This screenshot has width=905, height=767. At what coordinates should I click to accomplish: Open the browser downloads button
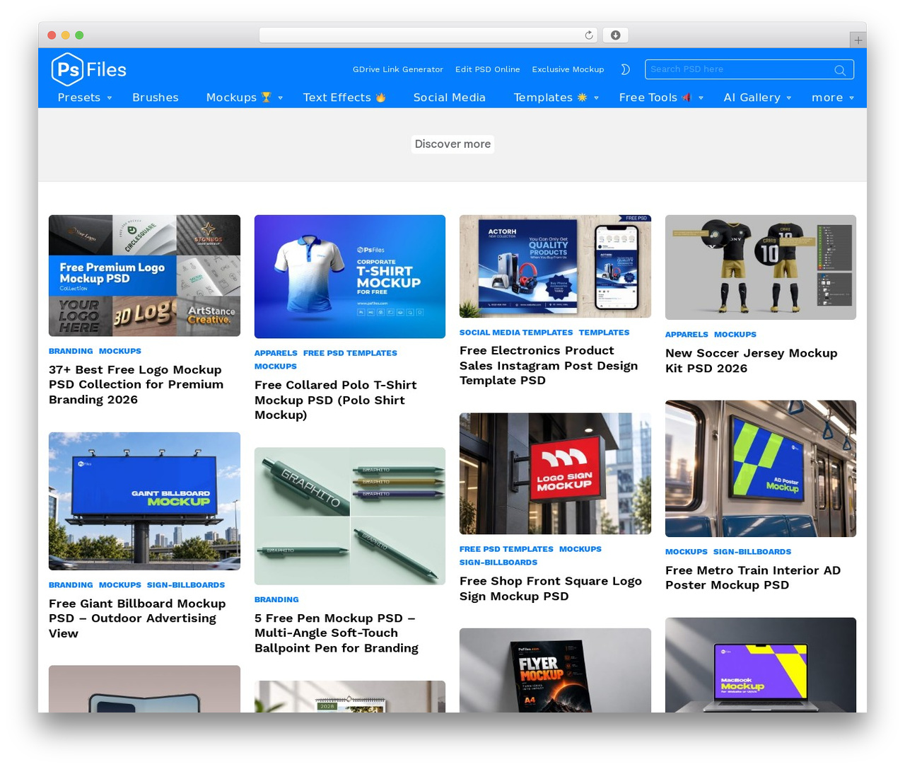(x=616, y=35)
